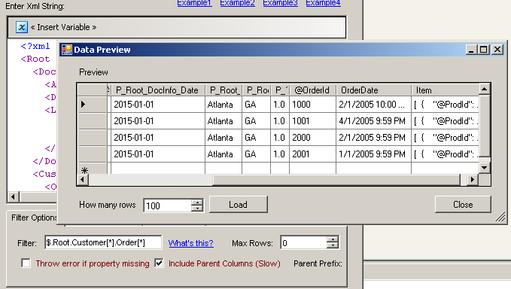Select the OrderDate column header
The height and width of the screenshot is (289, 511).
[373, 90]
